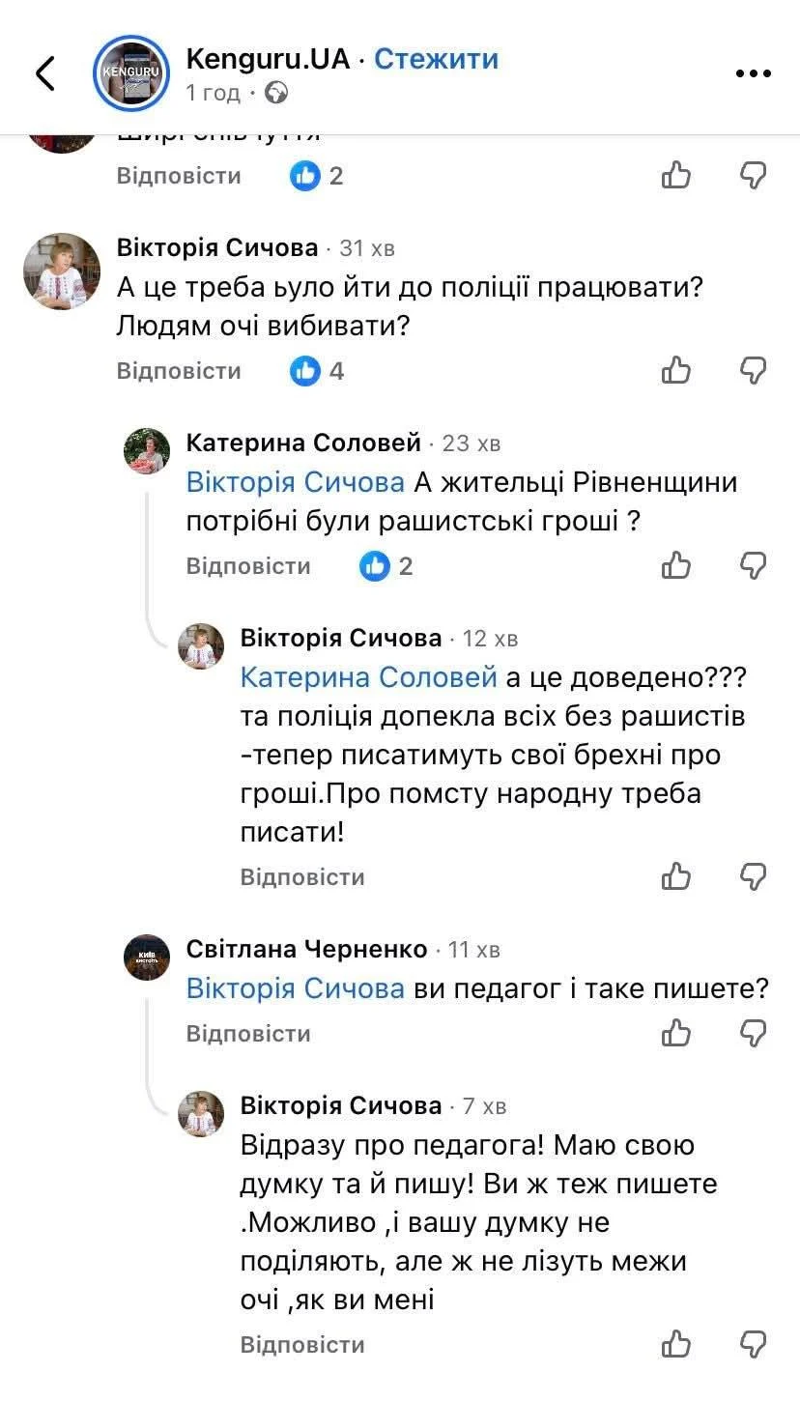
Task: Open Світлана Черненко's profile picture
Action: 147,958
